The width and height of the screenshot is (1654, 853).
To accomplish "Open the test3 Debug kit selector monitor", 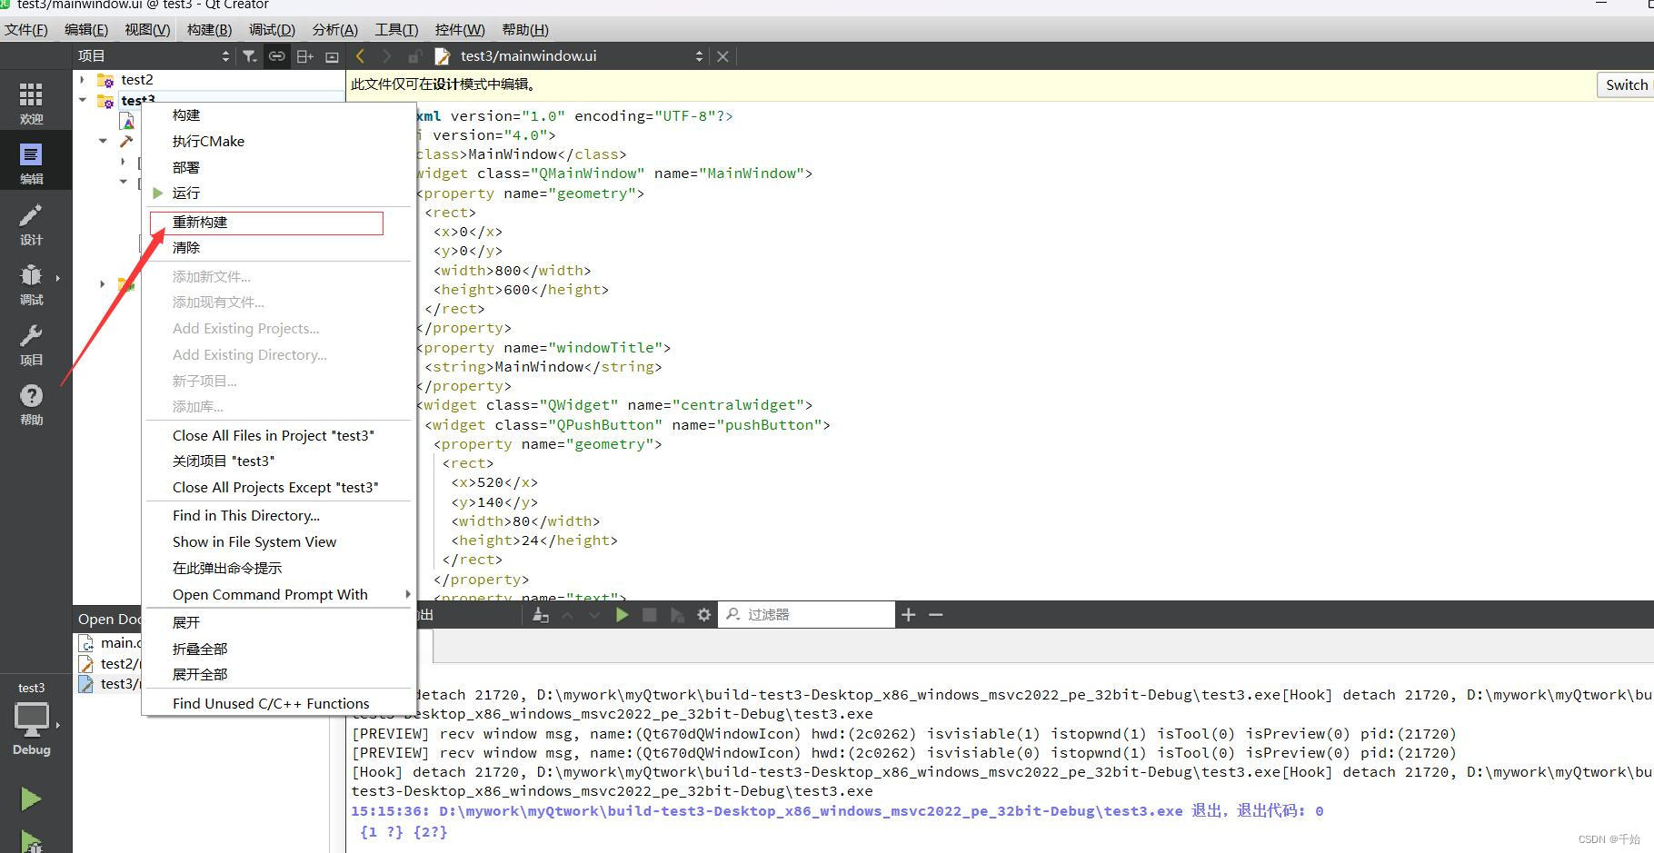I will 31,719.
